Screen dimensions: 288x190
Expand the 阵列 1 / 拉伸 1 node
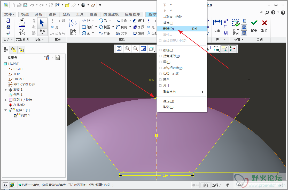[6, 100]
